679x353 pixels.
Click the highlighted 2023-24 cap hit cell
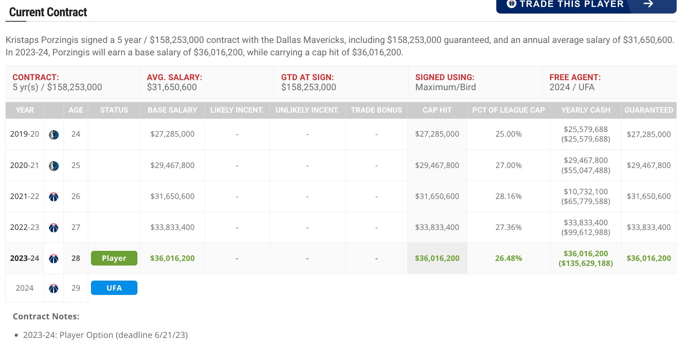click(437, 258)
